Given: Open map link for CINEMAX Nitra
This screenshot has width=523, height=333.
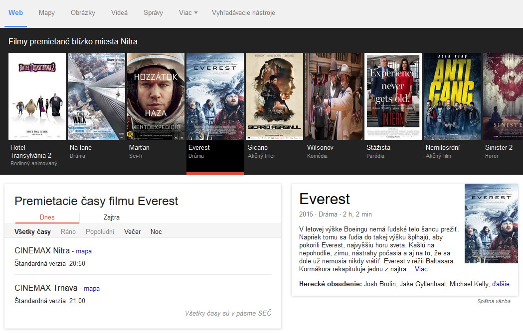Looking at the screenshot, I should pyautogui.click(x=84, y=251).
